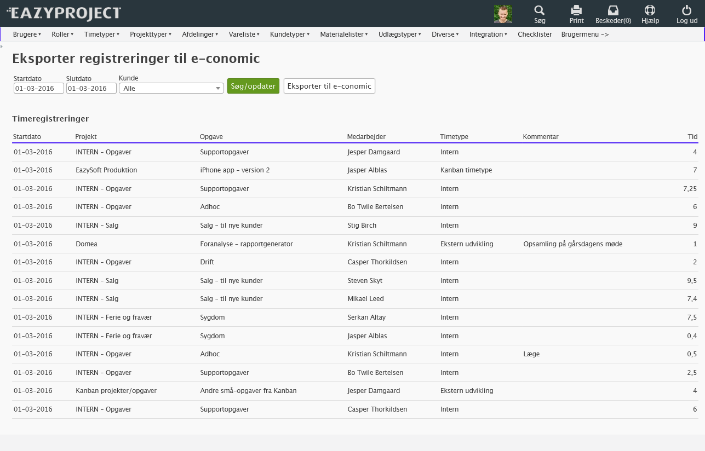Image resolution: width=705 pixels, height=451 pixels.
Task: Open Hjælp lifebuoy icon
Action: coord(650,10)
